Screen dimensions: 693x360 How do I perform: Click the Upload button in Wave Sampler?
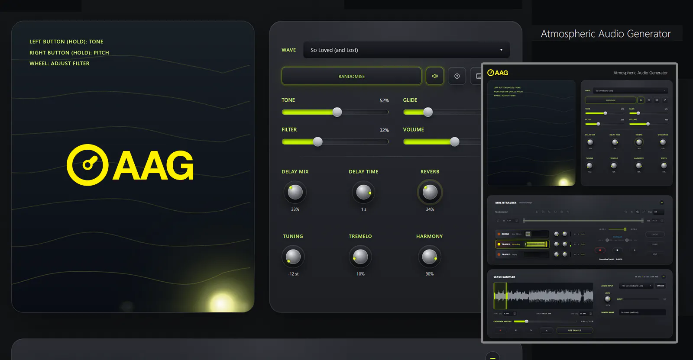point(660,286)
